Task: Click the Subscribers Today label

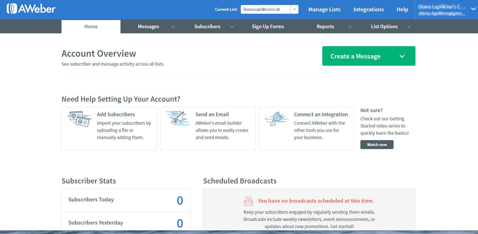Action: (x=91, y=200)
